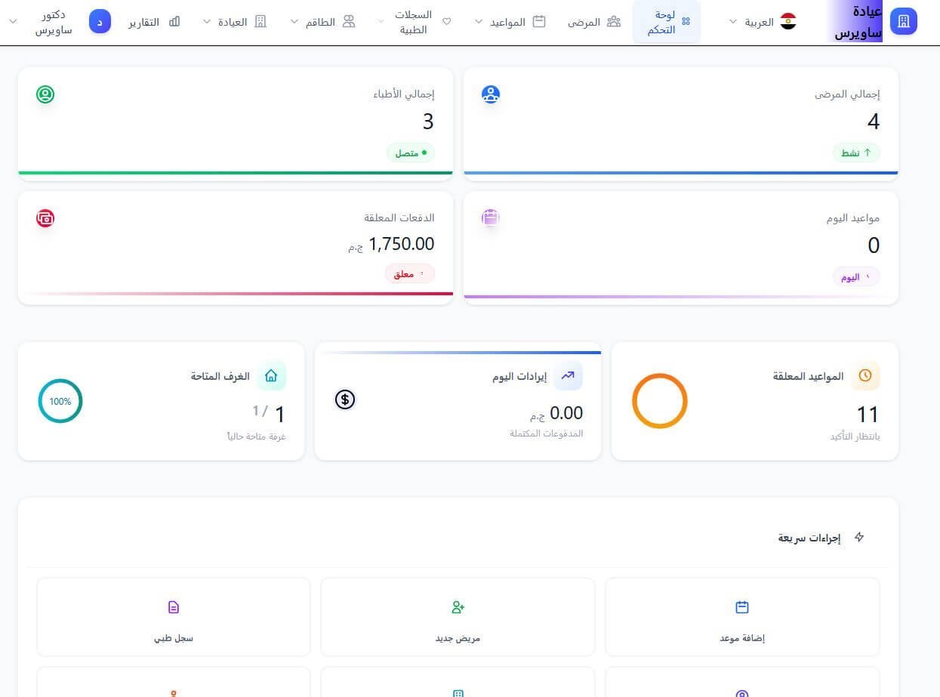Click the Egypt flag icon
Image resolution: width=940 pixels, height=697 pixels.
788,22
